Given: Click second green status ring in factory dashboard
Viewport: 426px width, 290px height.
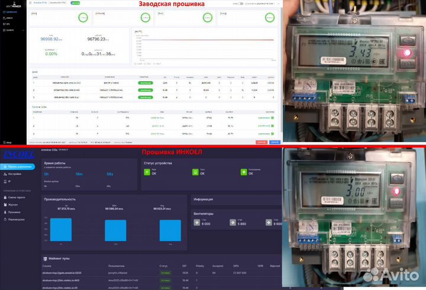Looking at the screenshot, I should tap(146, 18).
